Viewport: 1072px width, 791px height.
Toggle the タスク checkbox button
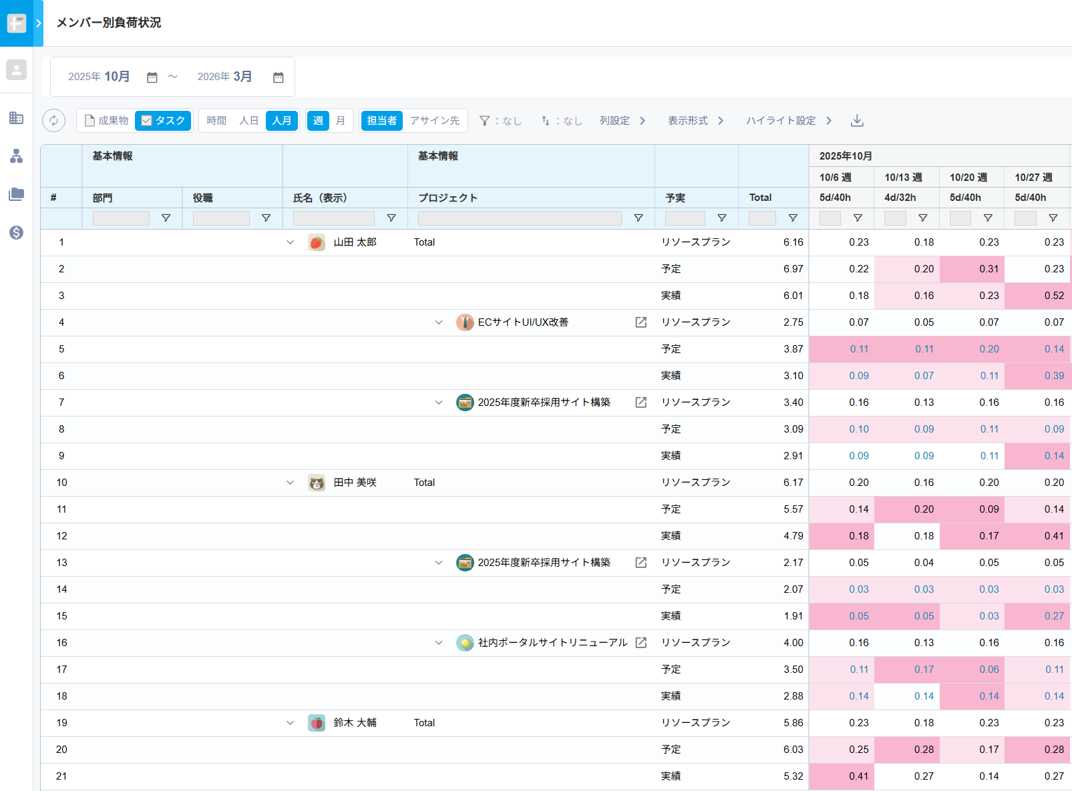point(163,121)
